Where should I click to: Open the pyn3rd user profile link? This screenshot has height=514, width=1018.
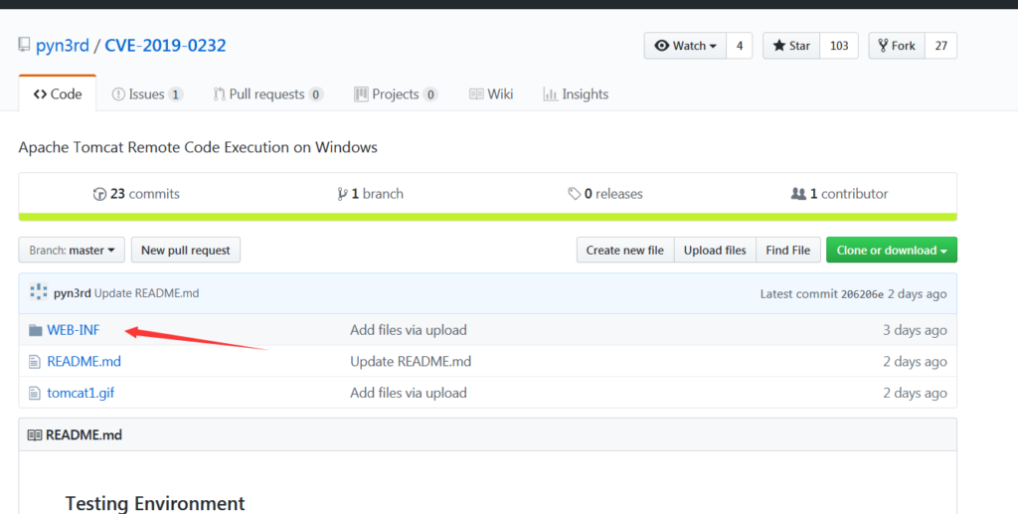point(63,46)
